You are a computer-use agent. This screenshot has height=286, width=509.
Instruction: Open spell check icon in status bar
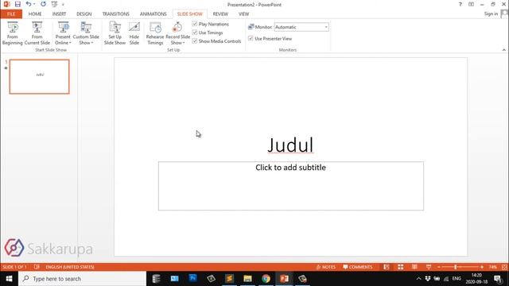[37, 267]
